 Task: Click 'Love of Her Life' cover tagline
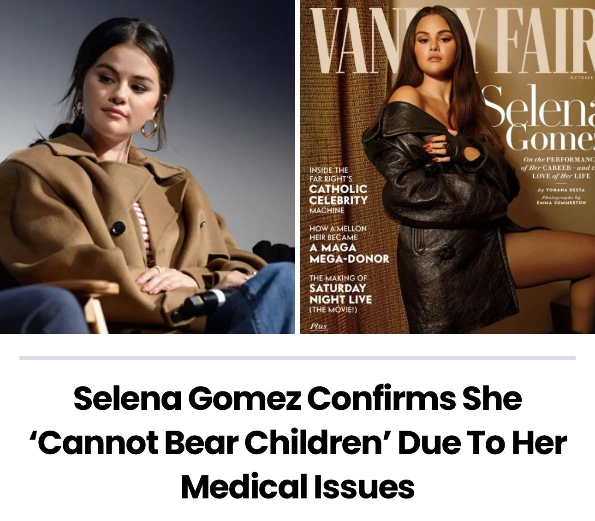561,176
